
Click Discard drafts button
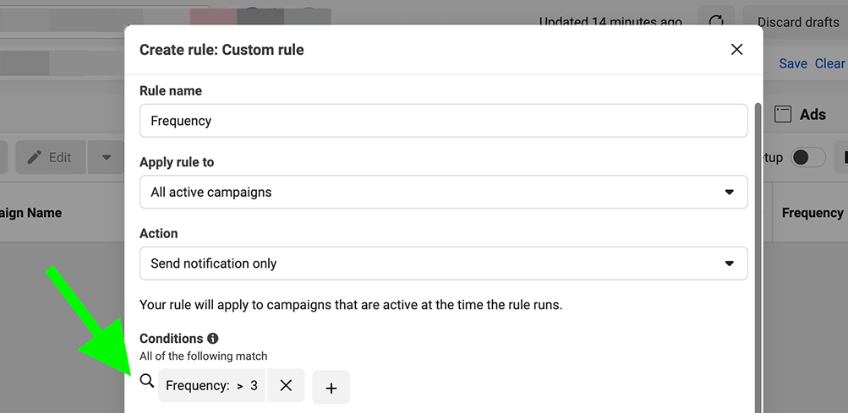coord(797,22)
